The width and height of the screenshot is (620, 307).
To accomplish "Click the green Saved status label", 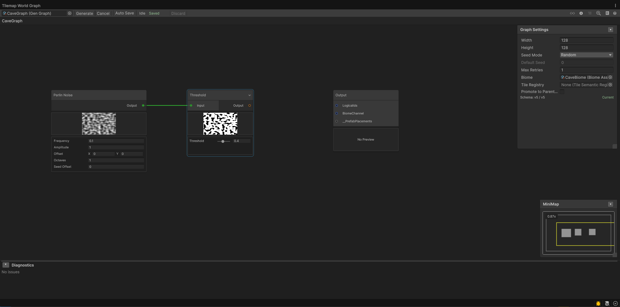I will [x=154, y=13].
